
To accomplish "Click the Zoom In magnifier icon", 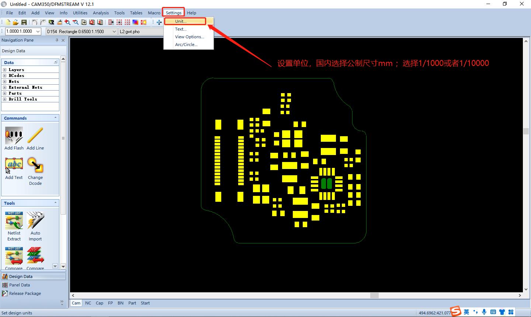I will pyautogui.click(x=67, y=22).
